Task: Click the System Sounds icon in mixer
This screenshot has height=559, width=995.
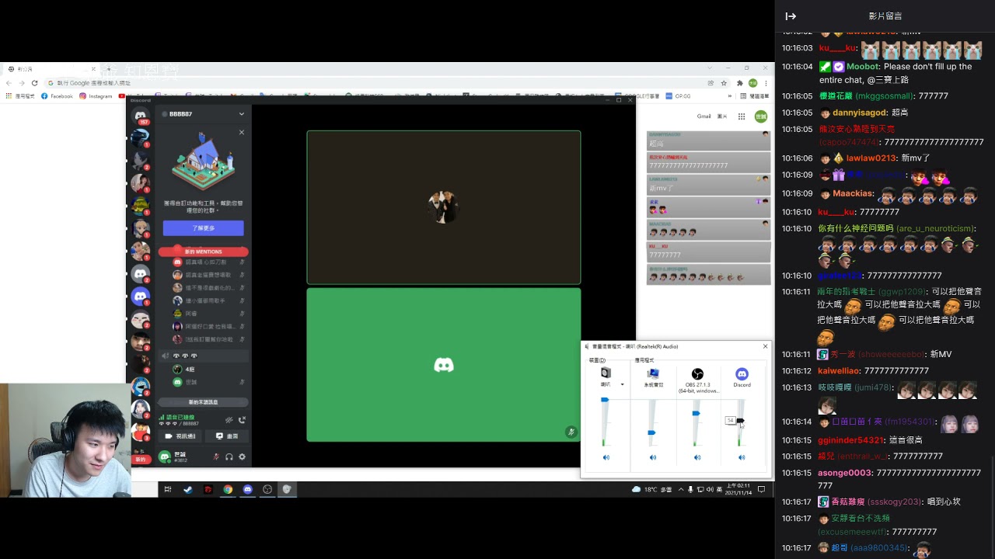Action: [653, 373]
